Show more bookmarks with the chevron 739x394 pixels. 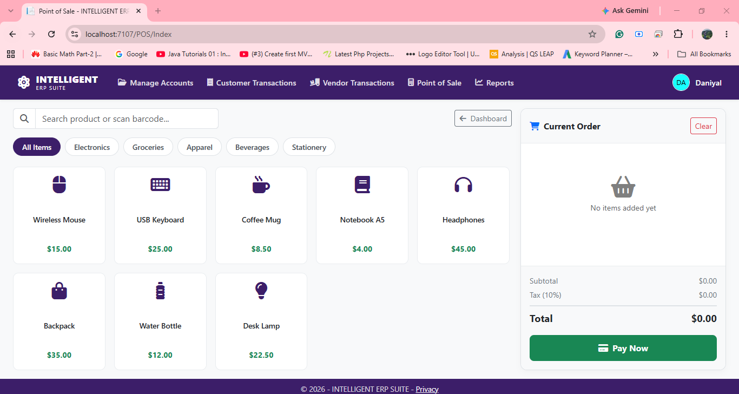[656, 54]
